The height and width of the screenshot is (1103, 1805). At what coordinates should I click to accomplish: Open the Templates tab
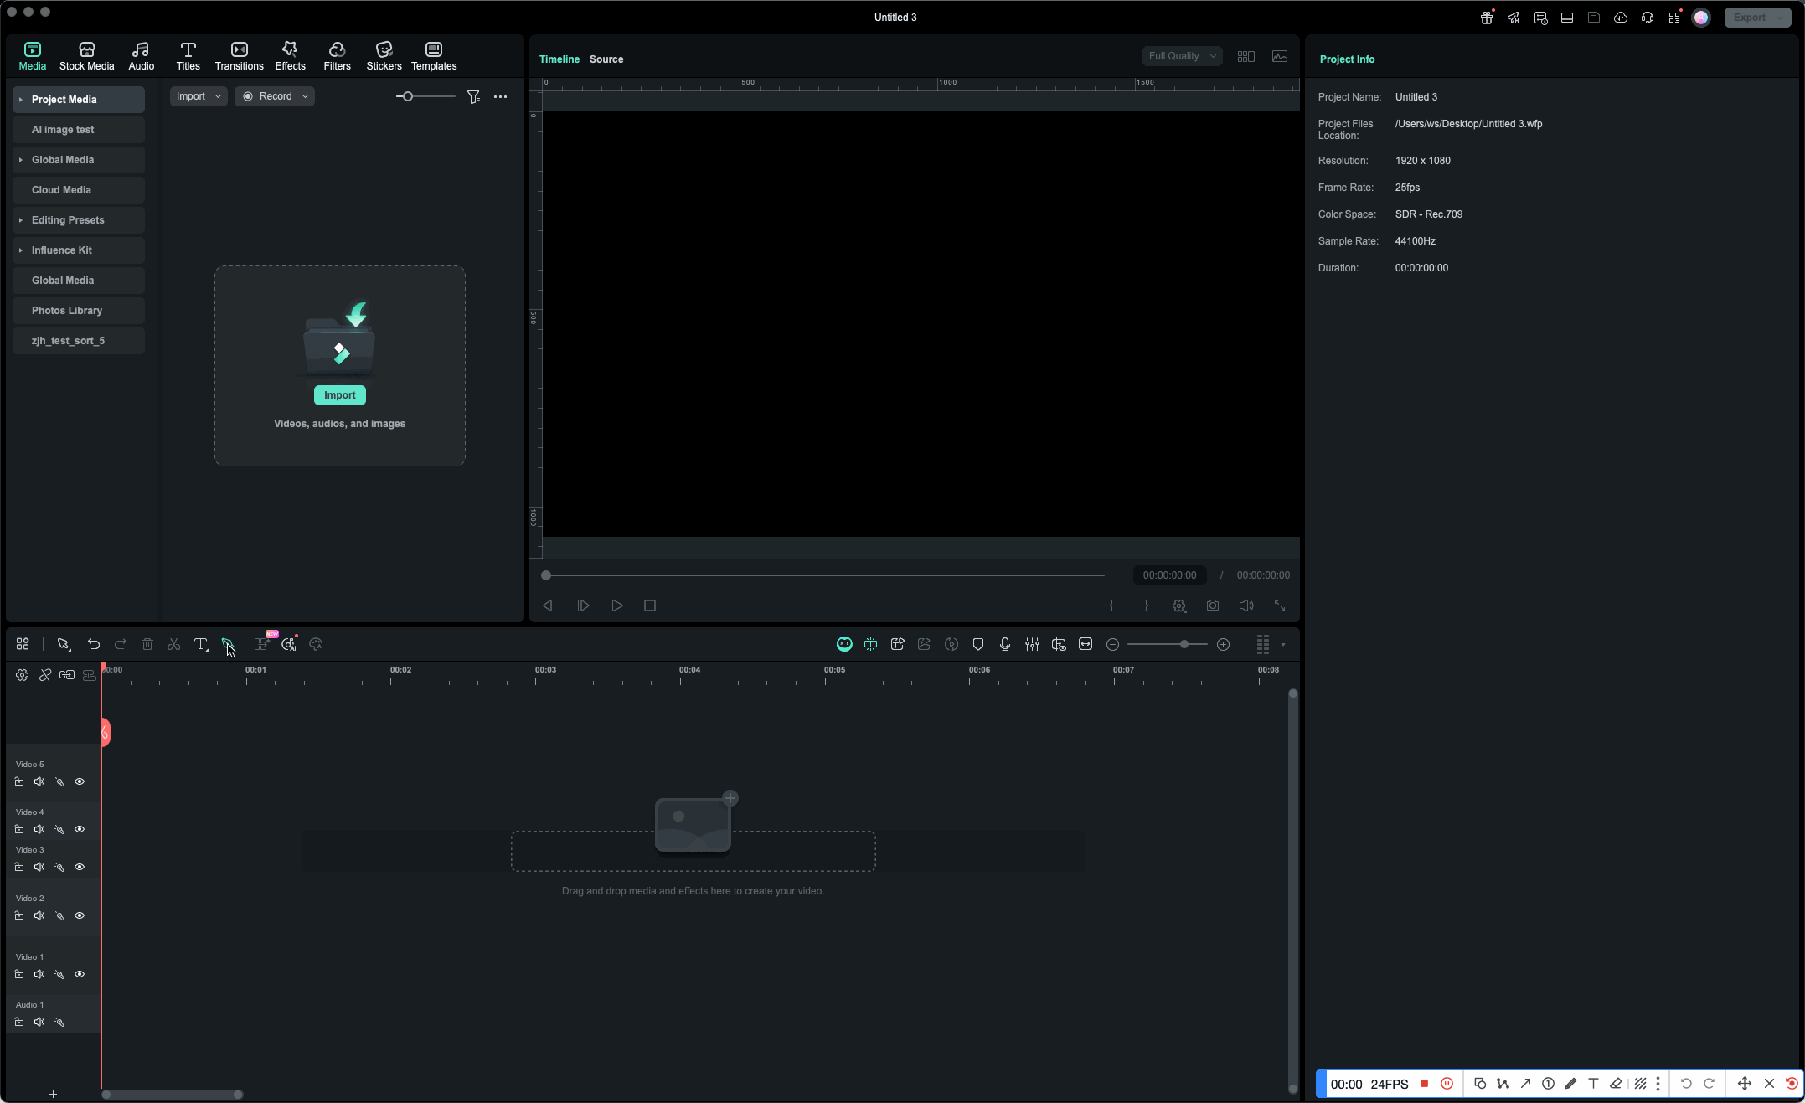pyautogui.click(x=433, y=56)
